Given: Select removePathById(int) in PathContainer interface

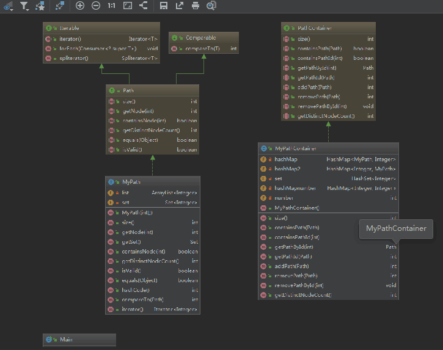Looking at the screenshot, I should coord(328,106).
